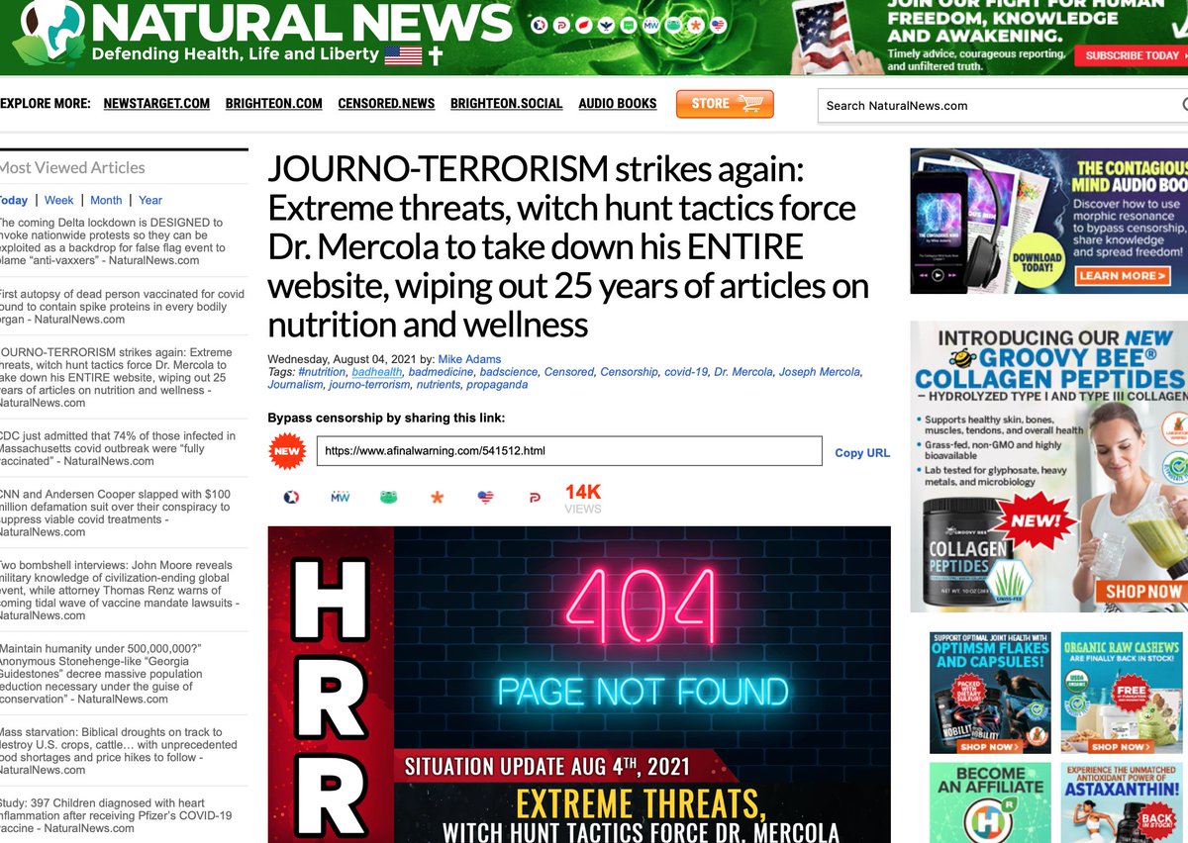Open the heart flag icon in the header
The image size is (1188, 843).
click(718, 25)
